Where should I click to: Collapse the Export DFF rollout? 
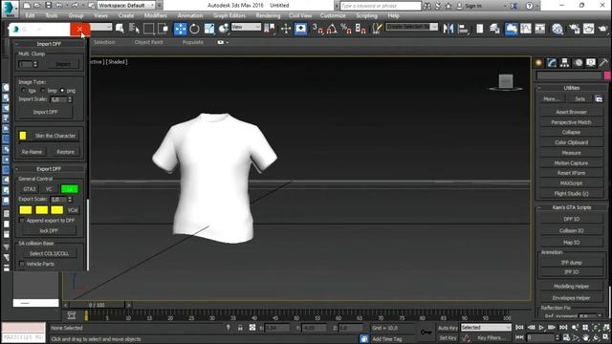49,169
